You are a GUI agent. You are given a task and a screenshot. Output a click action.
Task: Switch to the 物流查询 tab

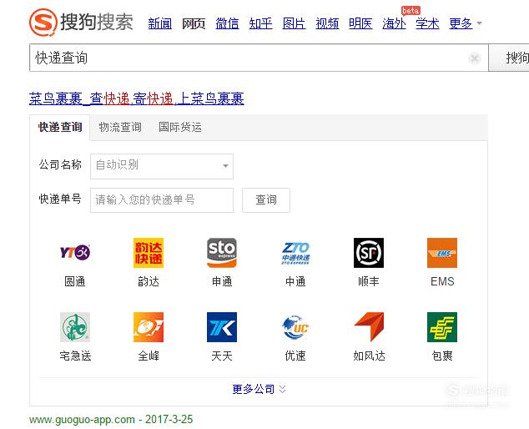coord(120,127)
